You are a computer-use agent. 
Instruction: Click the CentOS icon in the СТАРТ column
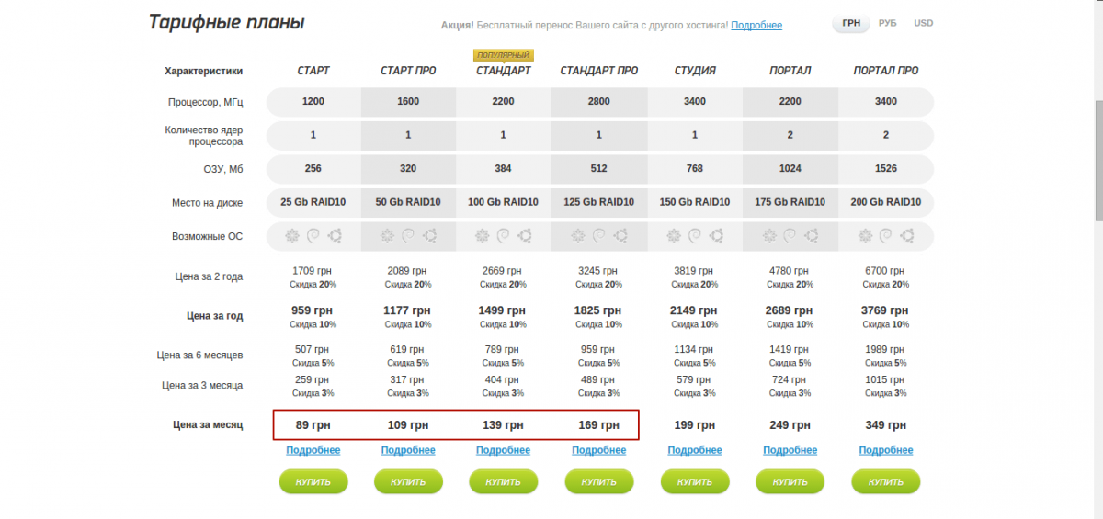click(292, 236)
